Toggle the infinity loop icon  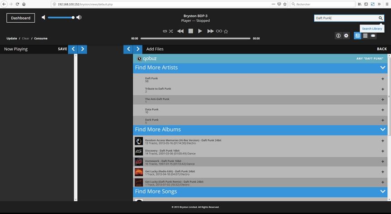coord(219,31)
